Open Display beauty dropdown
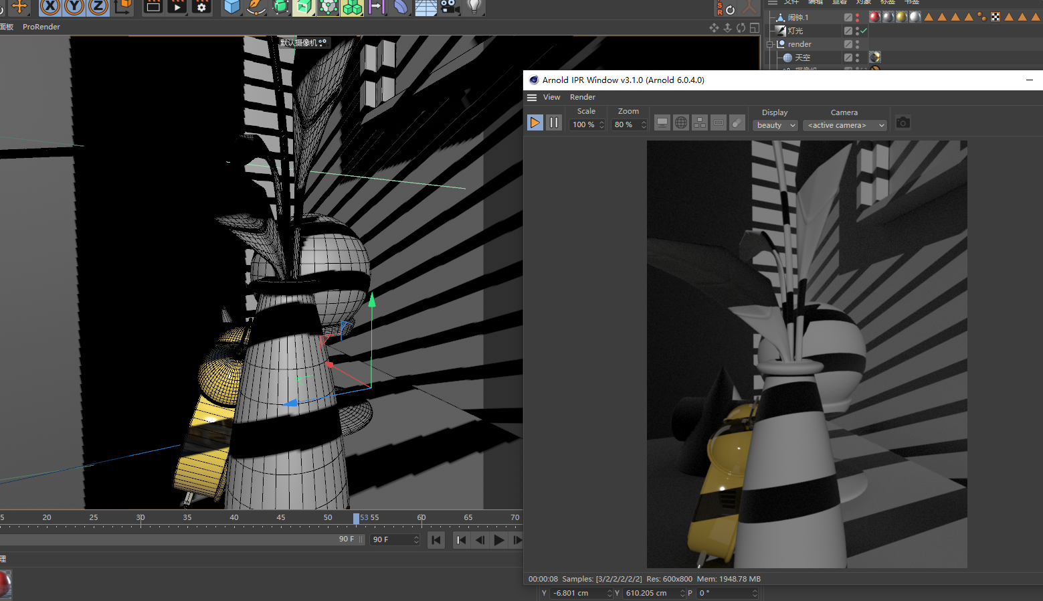Image resolution: width=1043 pixels, height=601 pixels. pos(775,125)
